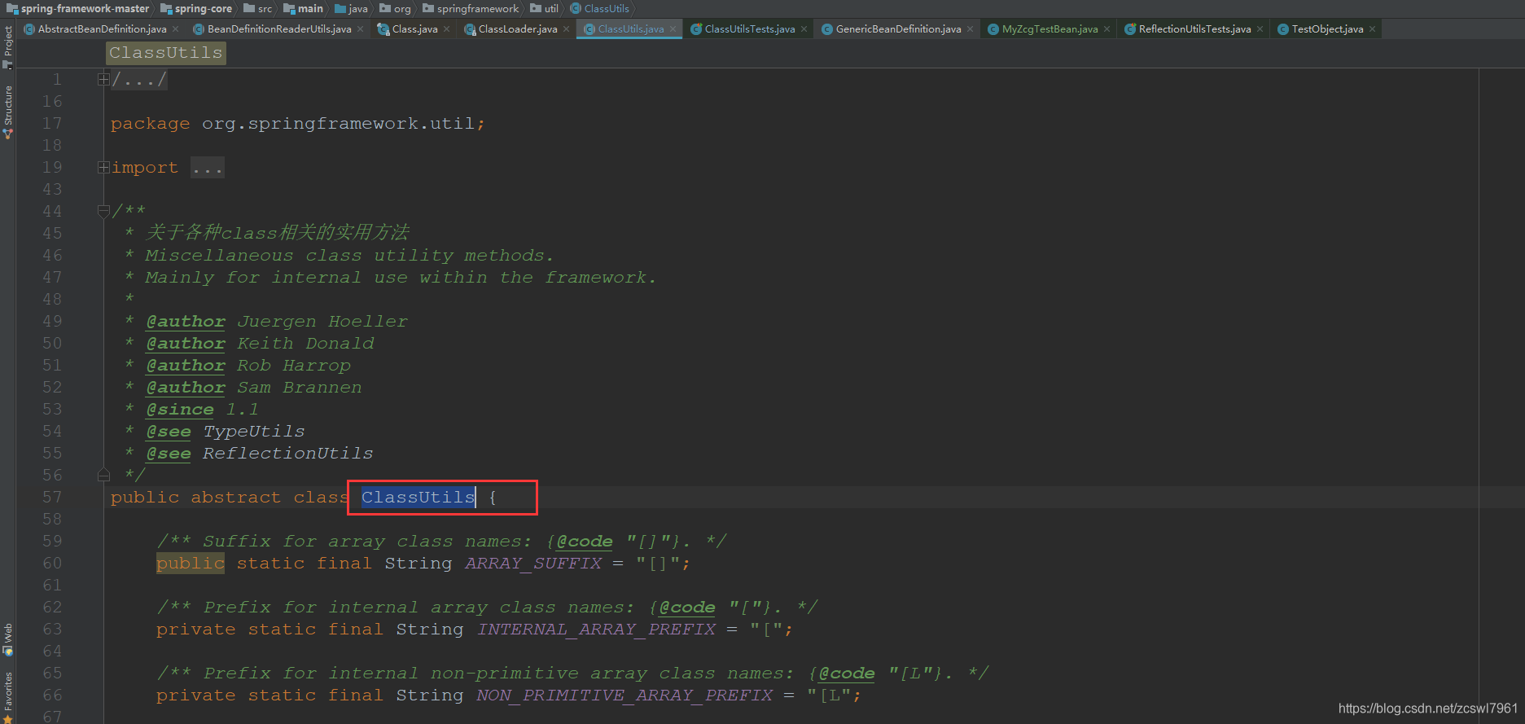Viewport: 1525px width, 724px height.
Task: Close the MyZcgTestBean.java tab
Action: point(1107,29)
